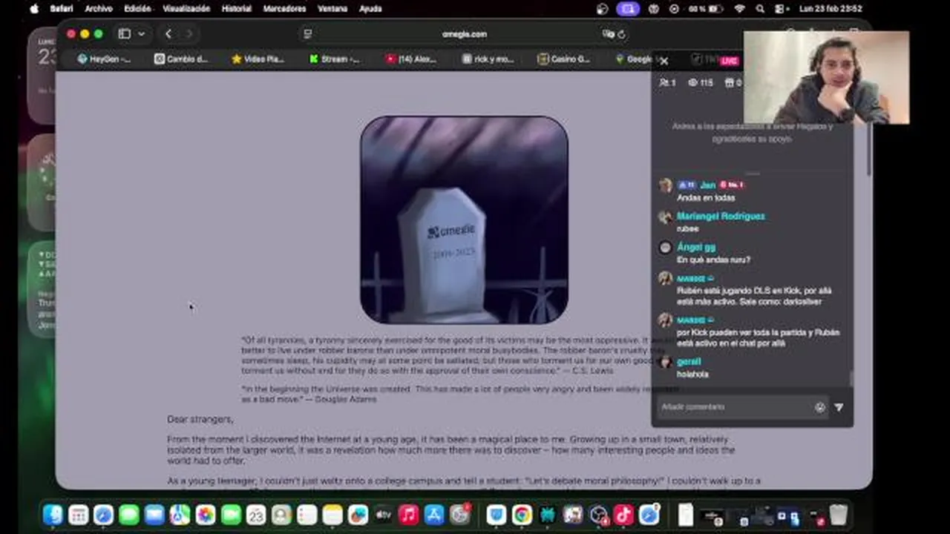
Task: Open System Settings from the dock
Action: [x=460, y=515]
